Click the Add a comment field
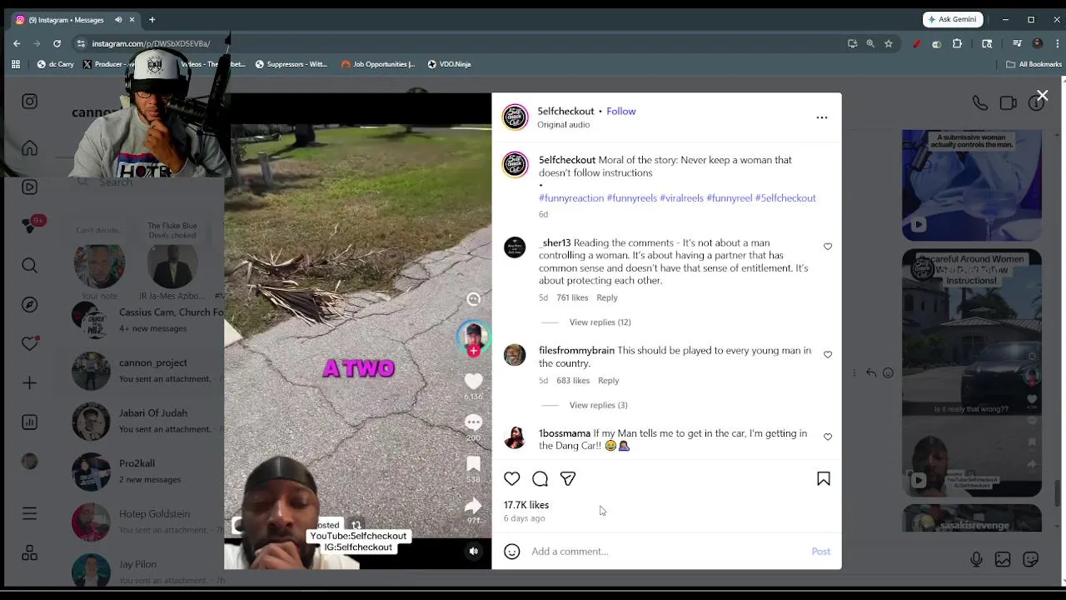The height and width of the screenshot is (600, 1066). (666, 551)
